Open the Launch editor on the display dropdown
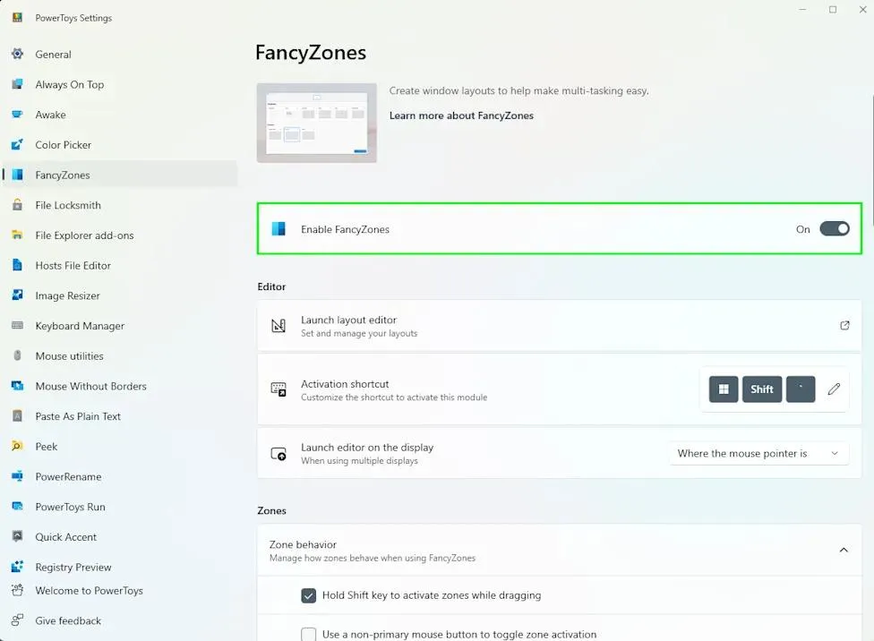Viewport: 874px width, 641px height. tap(758, 453)
